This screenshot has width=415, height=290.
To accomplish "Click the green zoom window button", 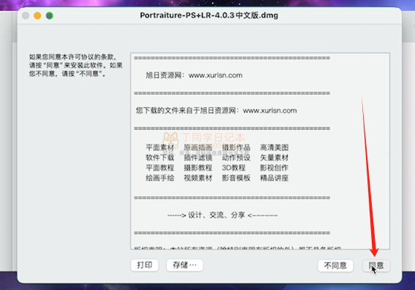I will [x=50, y=15].
